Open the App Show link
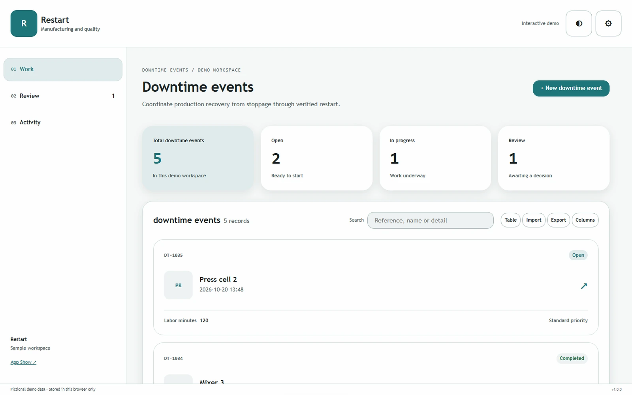The height and width of the screenshot is (395, 632). pyautogui.click(x=23, y=362)
